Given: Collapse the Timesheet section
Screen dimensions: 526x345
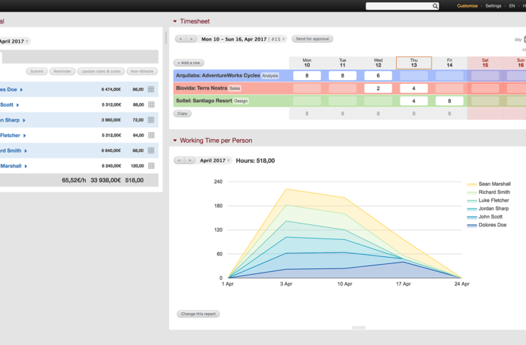Looking at the screenshot, I should (x=175, y=21).
